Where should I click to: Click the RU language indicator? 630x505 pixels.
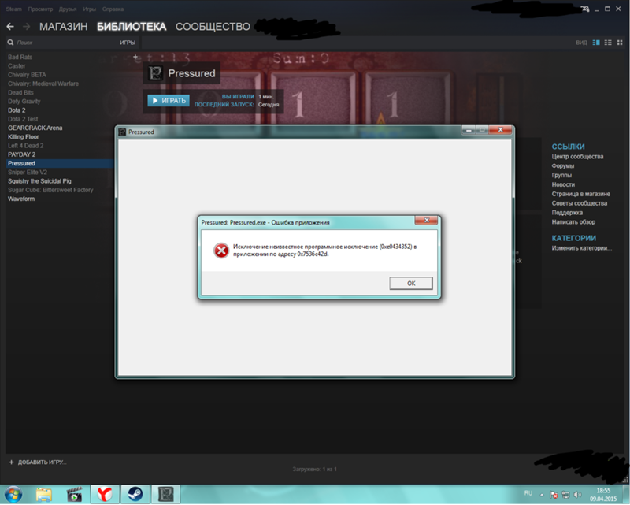pyautogui.click(x=528, y=493)
